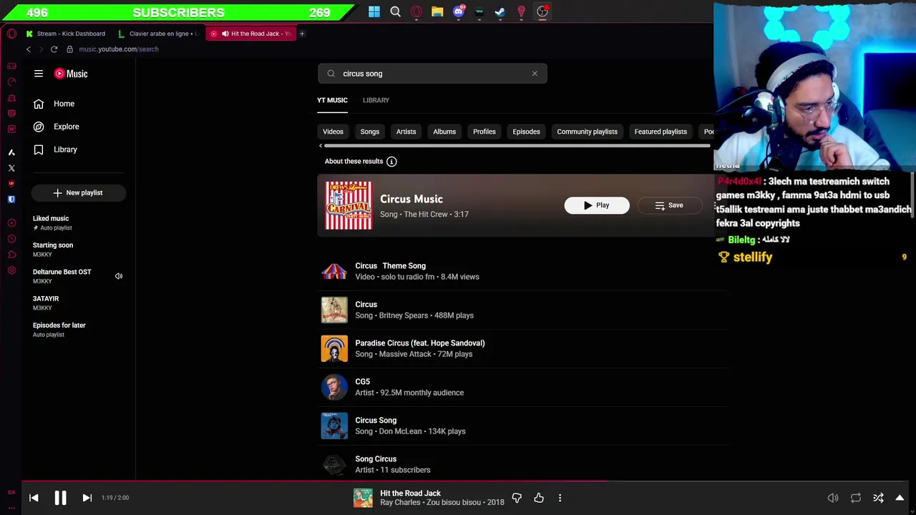
Task: Skip to the previous track
Action: [34, 498]
